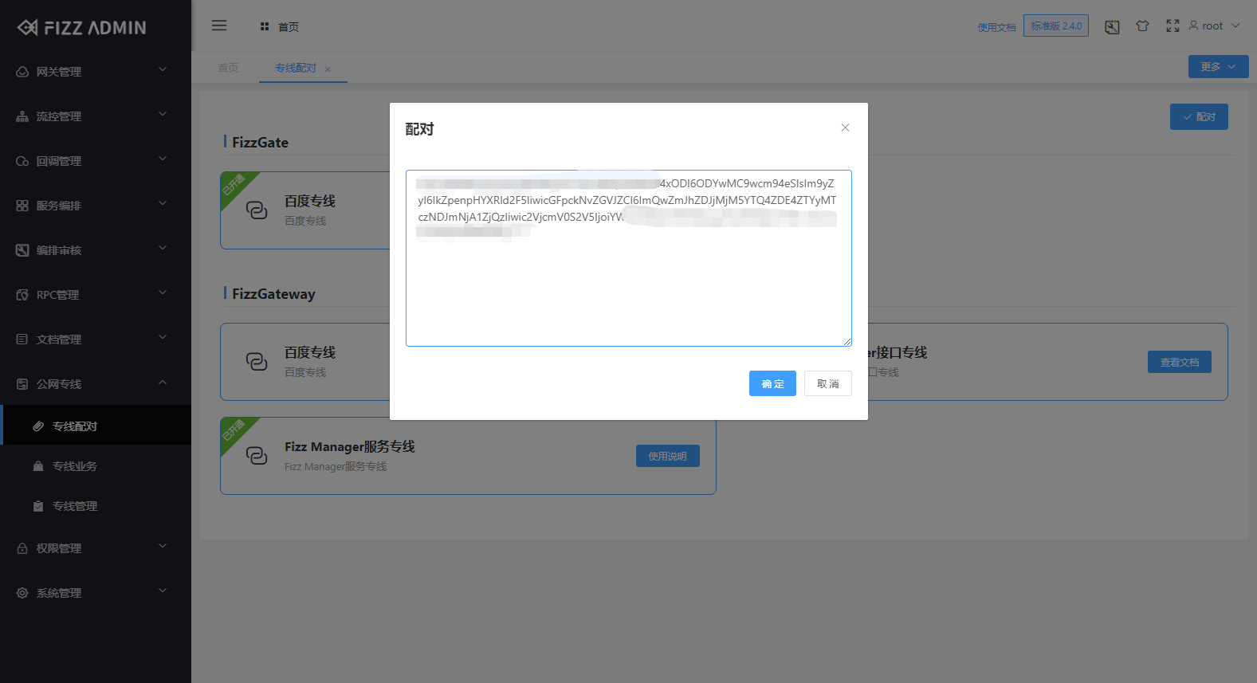
Task: Open the 更多 dropdown button
Action: point(1218,67)
